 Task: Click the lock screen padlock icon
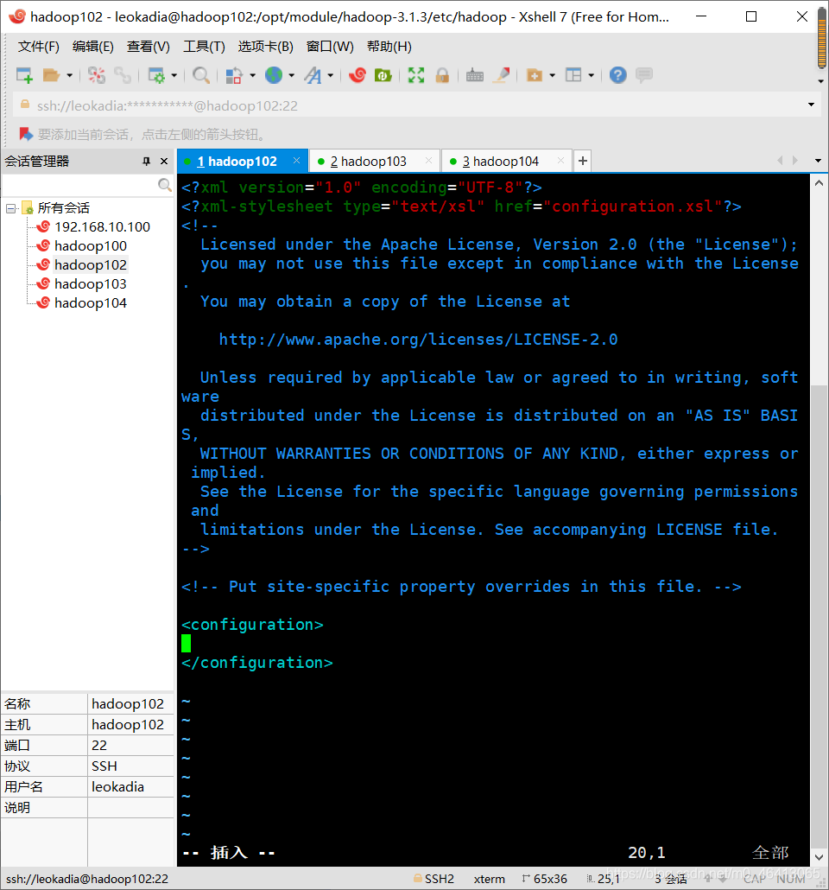(442, 75)
